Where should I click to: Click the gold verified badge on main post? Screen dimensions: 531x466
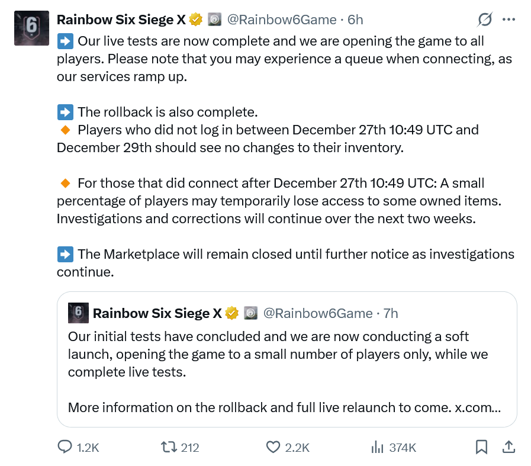click(196, 20)
